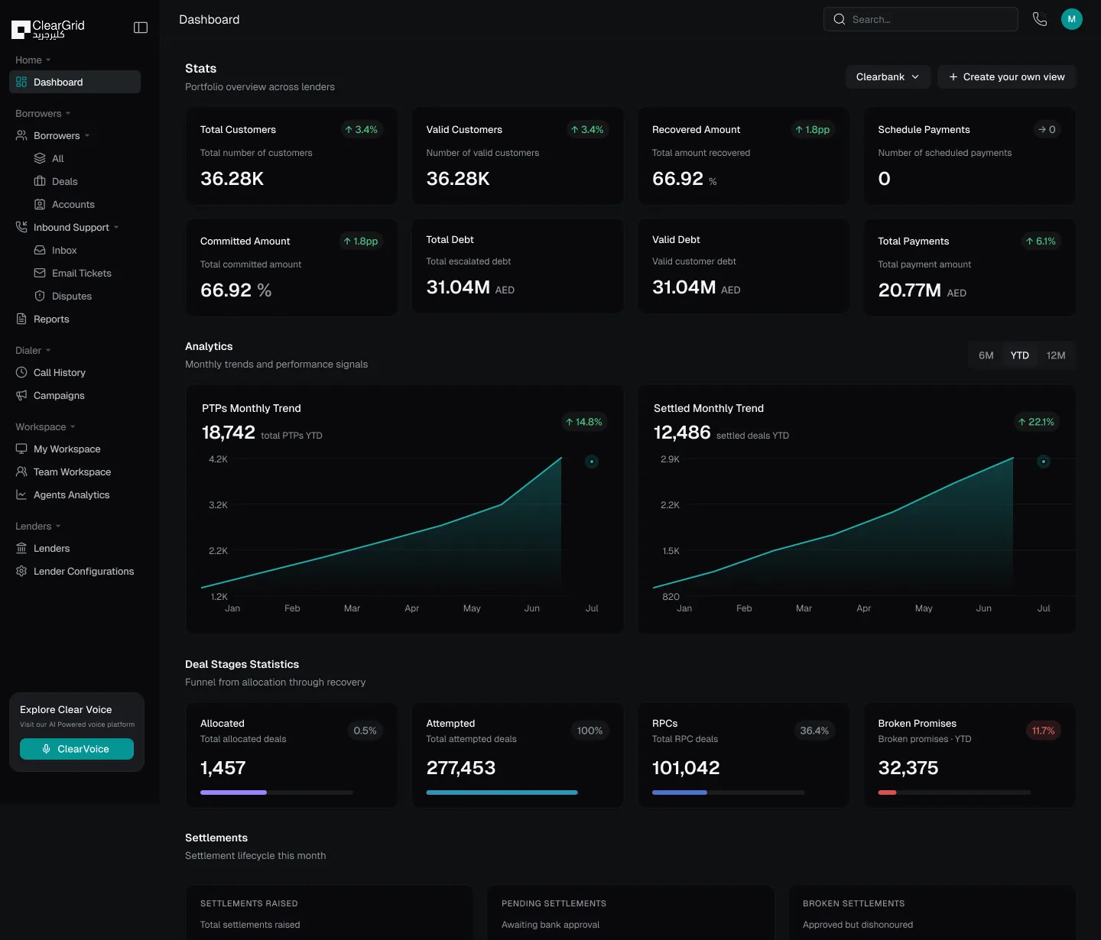1101x940 pixels.
Task: Click the Campaigns megaphone icon
Action: [21, 395]
